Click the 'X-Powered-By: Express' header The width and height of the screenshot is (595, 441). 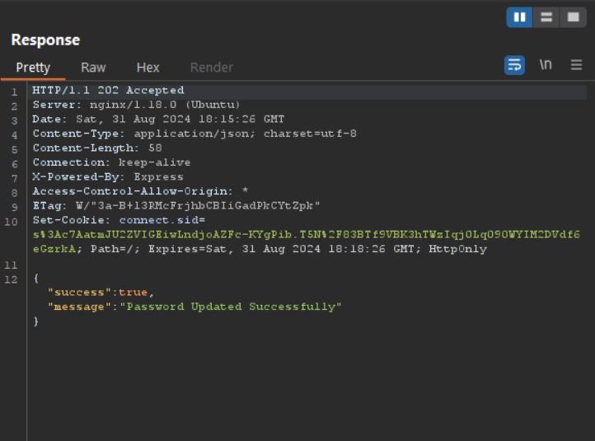[108, 177]
